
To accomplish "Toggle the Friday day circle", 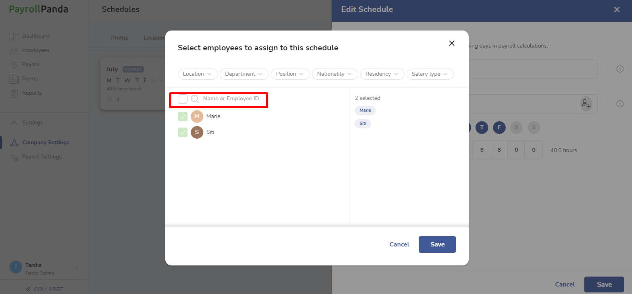I will tap(499, 127).
